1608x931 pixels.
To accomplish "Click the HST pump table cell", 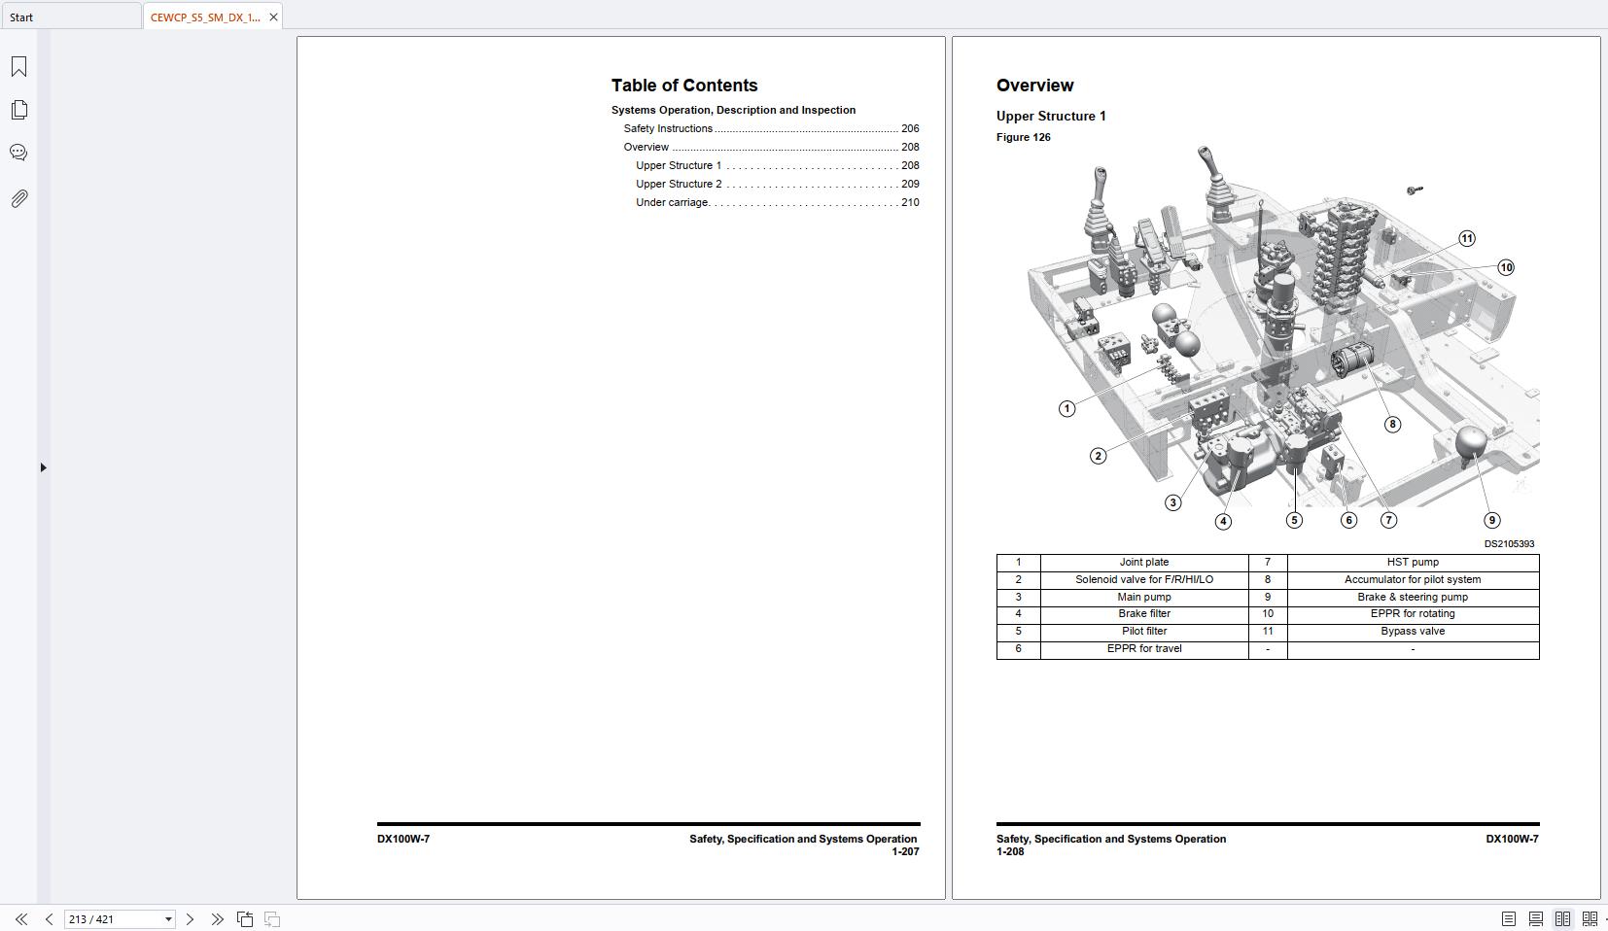I will coord(1413,563).
